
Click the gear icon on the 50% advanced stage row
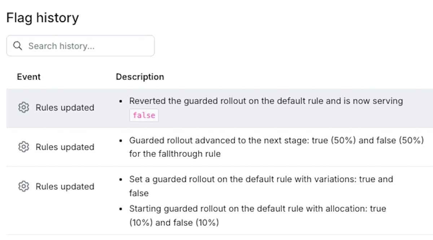pyautogui.click(x=23, y=147)
